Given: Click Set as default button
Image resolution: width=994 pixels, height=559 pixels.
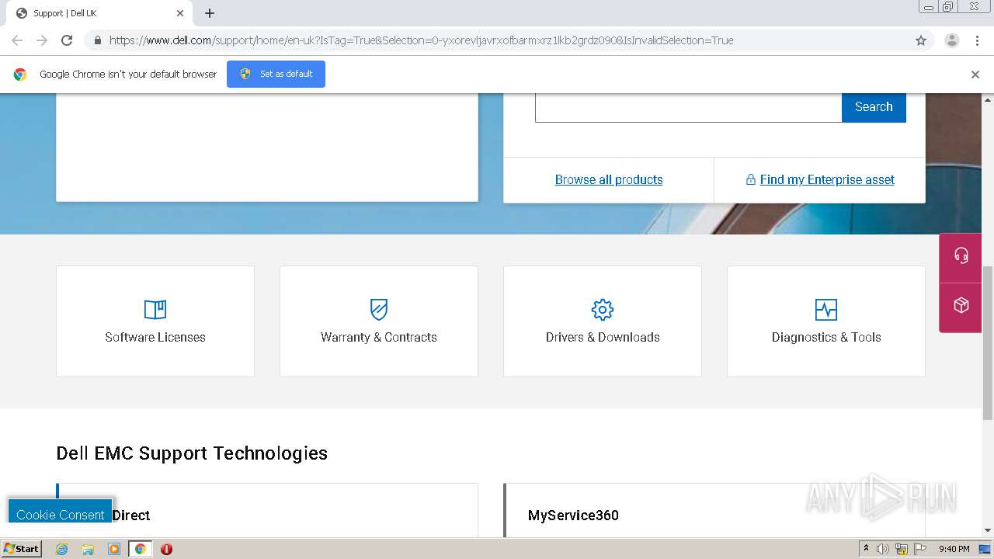Looking at the screenshot, I should 276,74.
